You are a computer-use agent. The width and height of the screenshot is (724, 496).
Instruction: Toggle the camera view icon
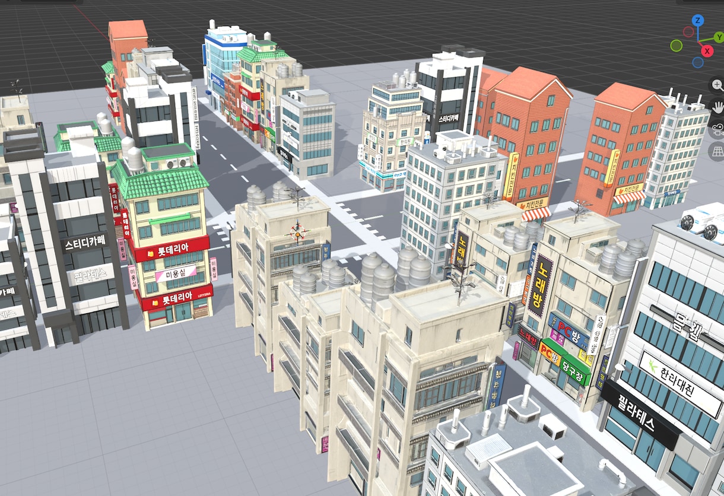point(717,129)
